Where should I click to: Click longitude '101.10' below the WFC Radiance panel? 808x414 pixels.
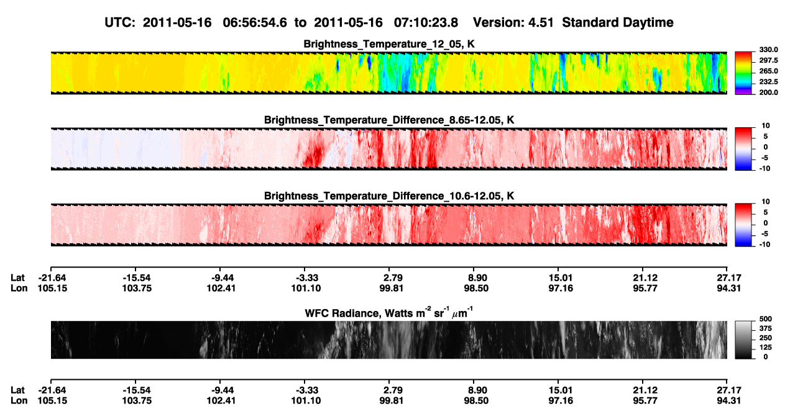pyautogui.click(x=306, y=400)
